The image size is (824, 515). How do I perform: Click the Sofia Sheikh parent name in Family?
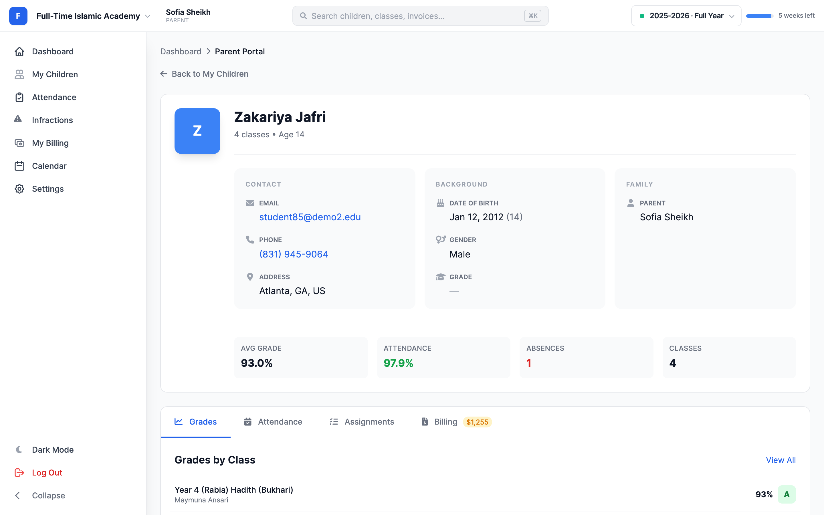[x=666, y=217]
